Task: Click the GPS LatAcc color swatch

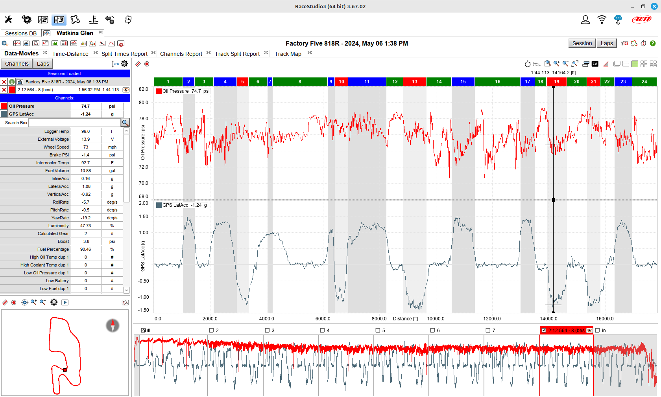Action: coord(4,114)
